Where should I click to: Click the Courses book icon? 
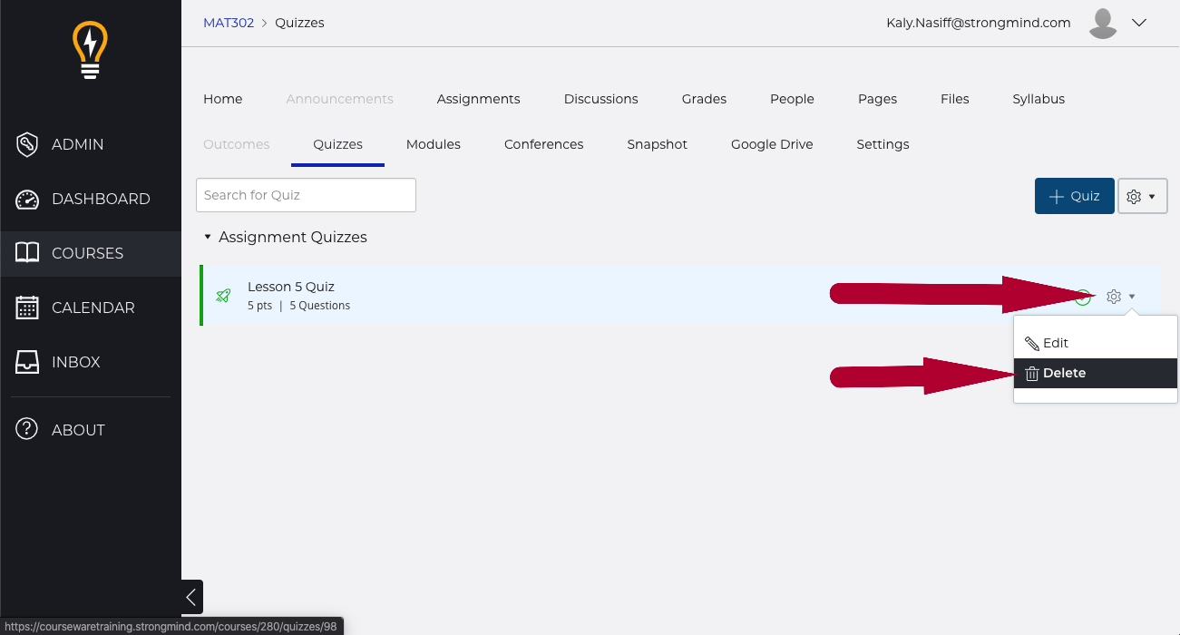pos(27,253)
